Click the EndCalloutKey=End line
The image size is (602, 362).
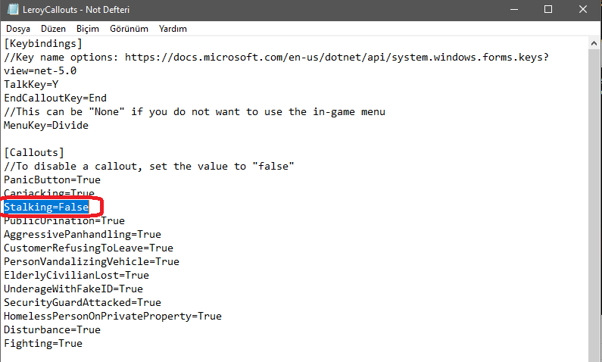[x=55, y=98]
